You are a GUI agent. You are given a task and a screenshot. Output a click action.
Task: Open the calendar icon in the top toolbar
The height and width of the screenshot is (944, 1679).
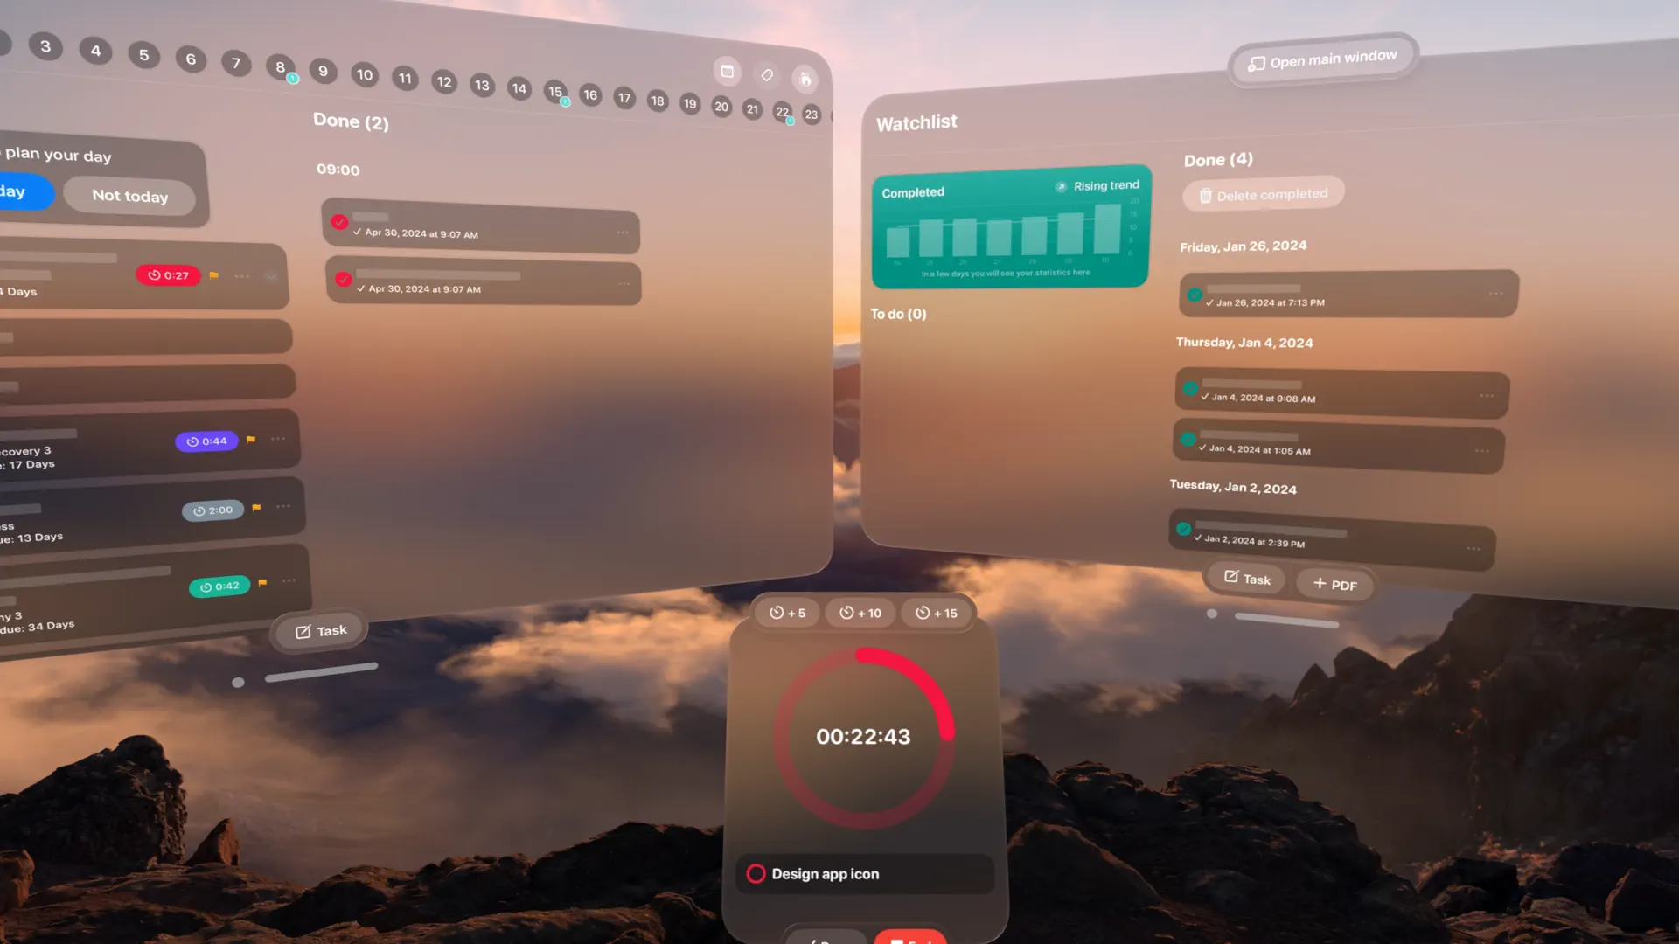point(727,73)
